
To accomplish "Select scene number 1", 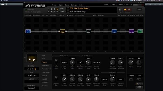I will (49, 9).
